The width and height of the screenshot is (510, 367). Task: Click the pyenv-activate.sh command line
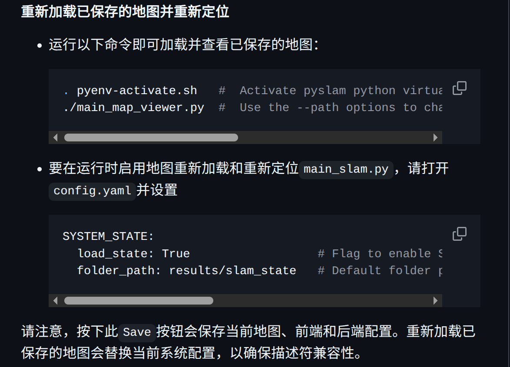coord(130,91)
